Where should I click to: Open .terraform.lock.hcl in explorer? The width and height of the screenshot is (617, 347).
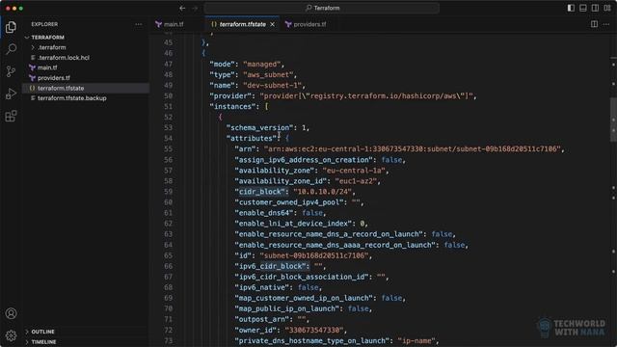64,58
